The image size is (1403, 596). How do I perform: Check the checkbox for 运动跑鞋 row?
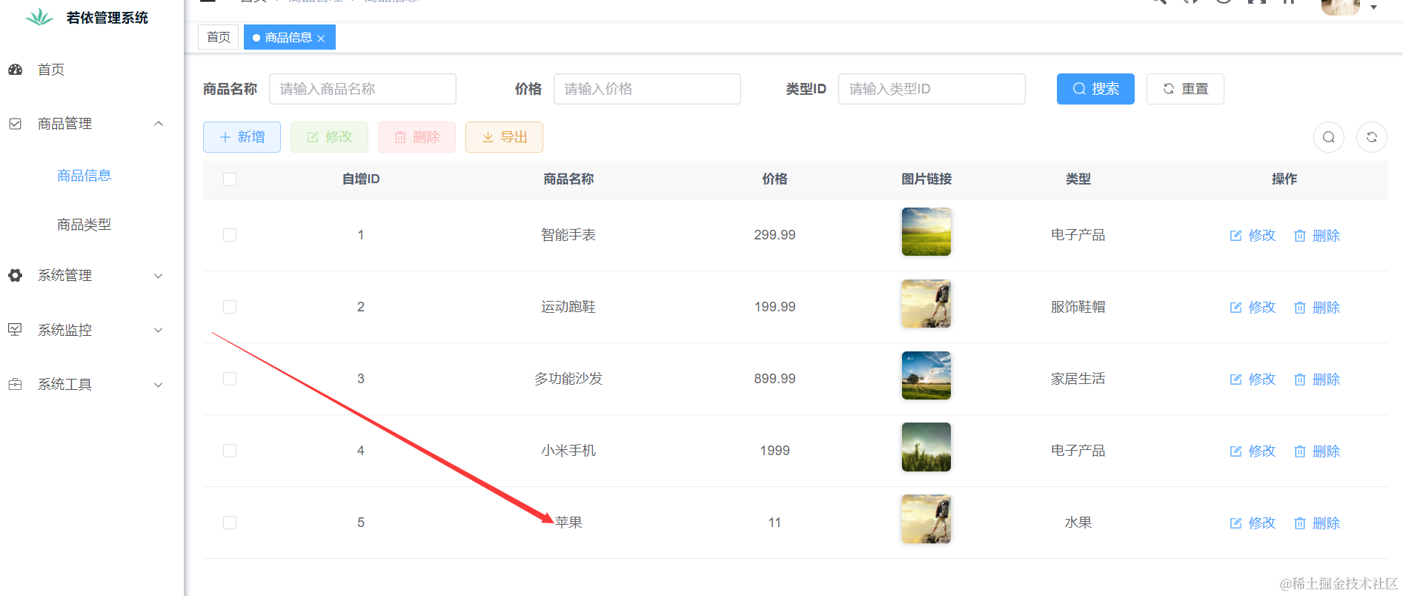pyautogui.click(x=230, y=307)
